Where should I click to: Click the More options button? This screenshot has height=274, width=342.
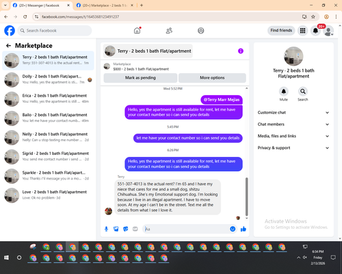[212, 78]
